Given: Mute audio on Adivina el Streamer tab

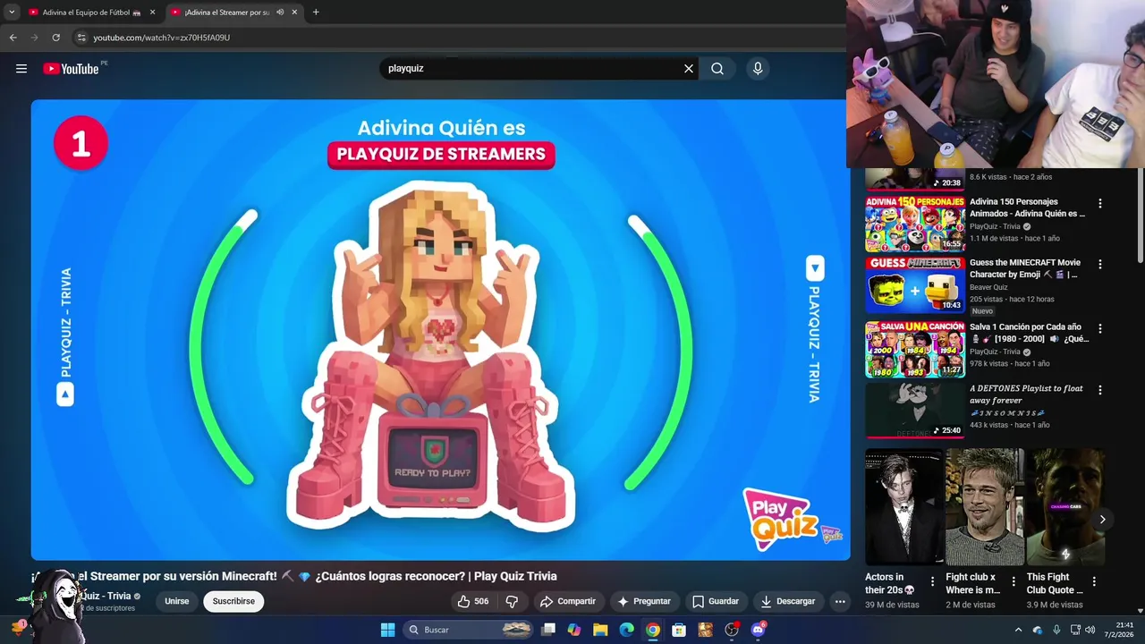Looking at the screenshot, I should [280, 13].
